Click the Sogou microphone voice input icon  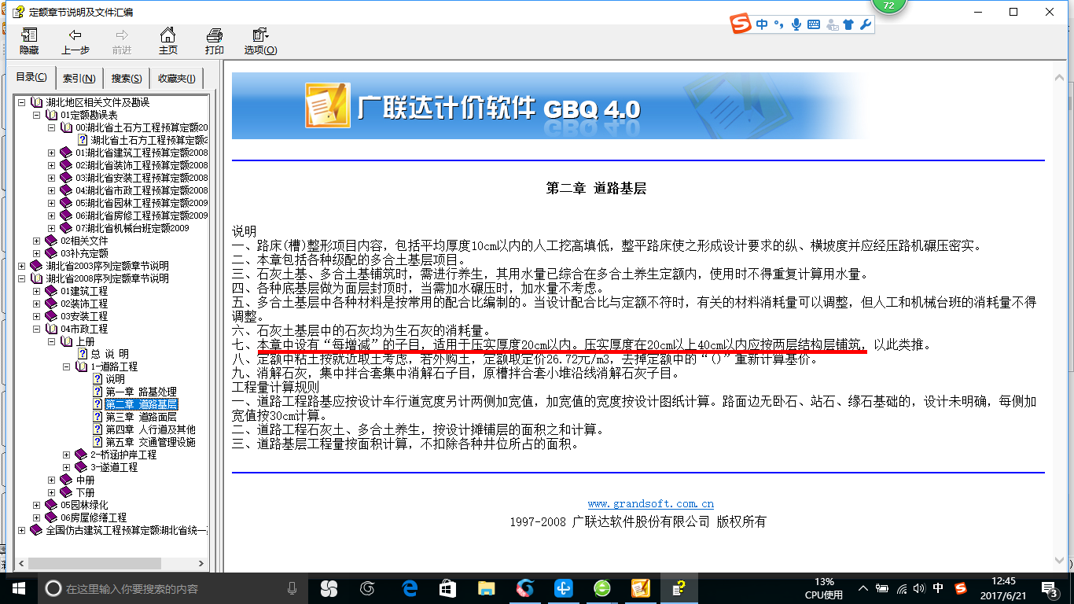(796, 24)
